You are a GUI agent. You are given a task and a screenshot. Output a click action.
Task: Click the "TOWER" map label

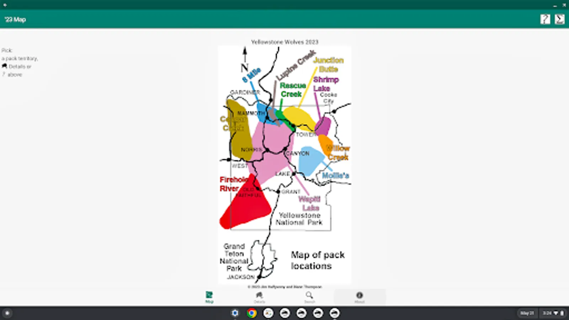click(306, 135)
